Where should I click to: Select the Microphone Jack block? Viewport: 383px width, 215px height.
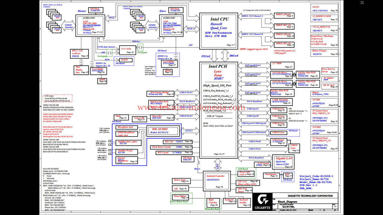pos(127,127)
